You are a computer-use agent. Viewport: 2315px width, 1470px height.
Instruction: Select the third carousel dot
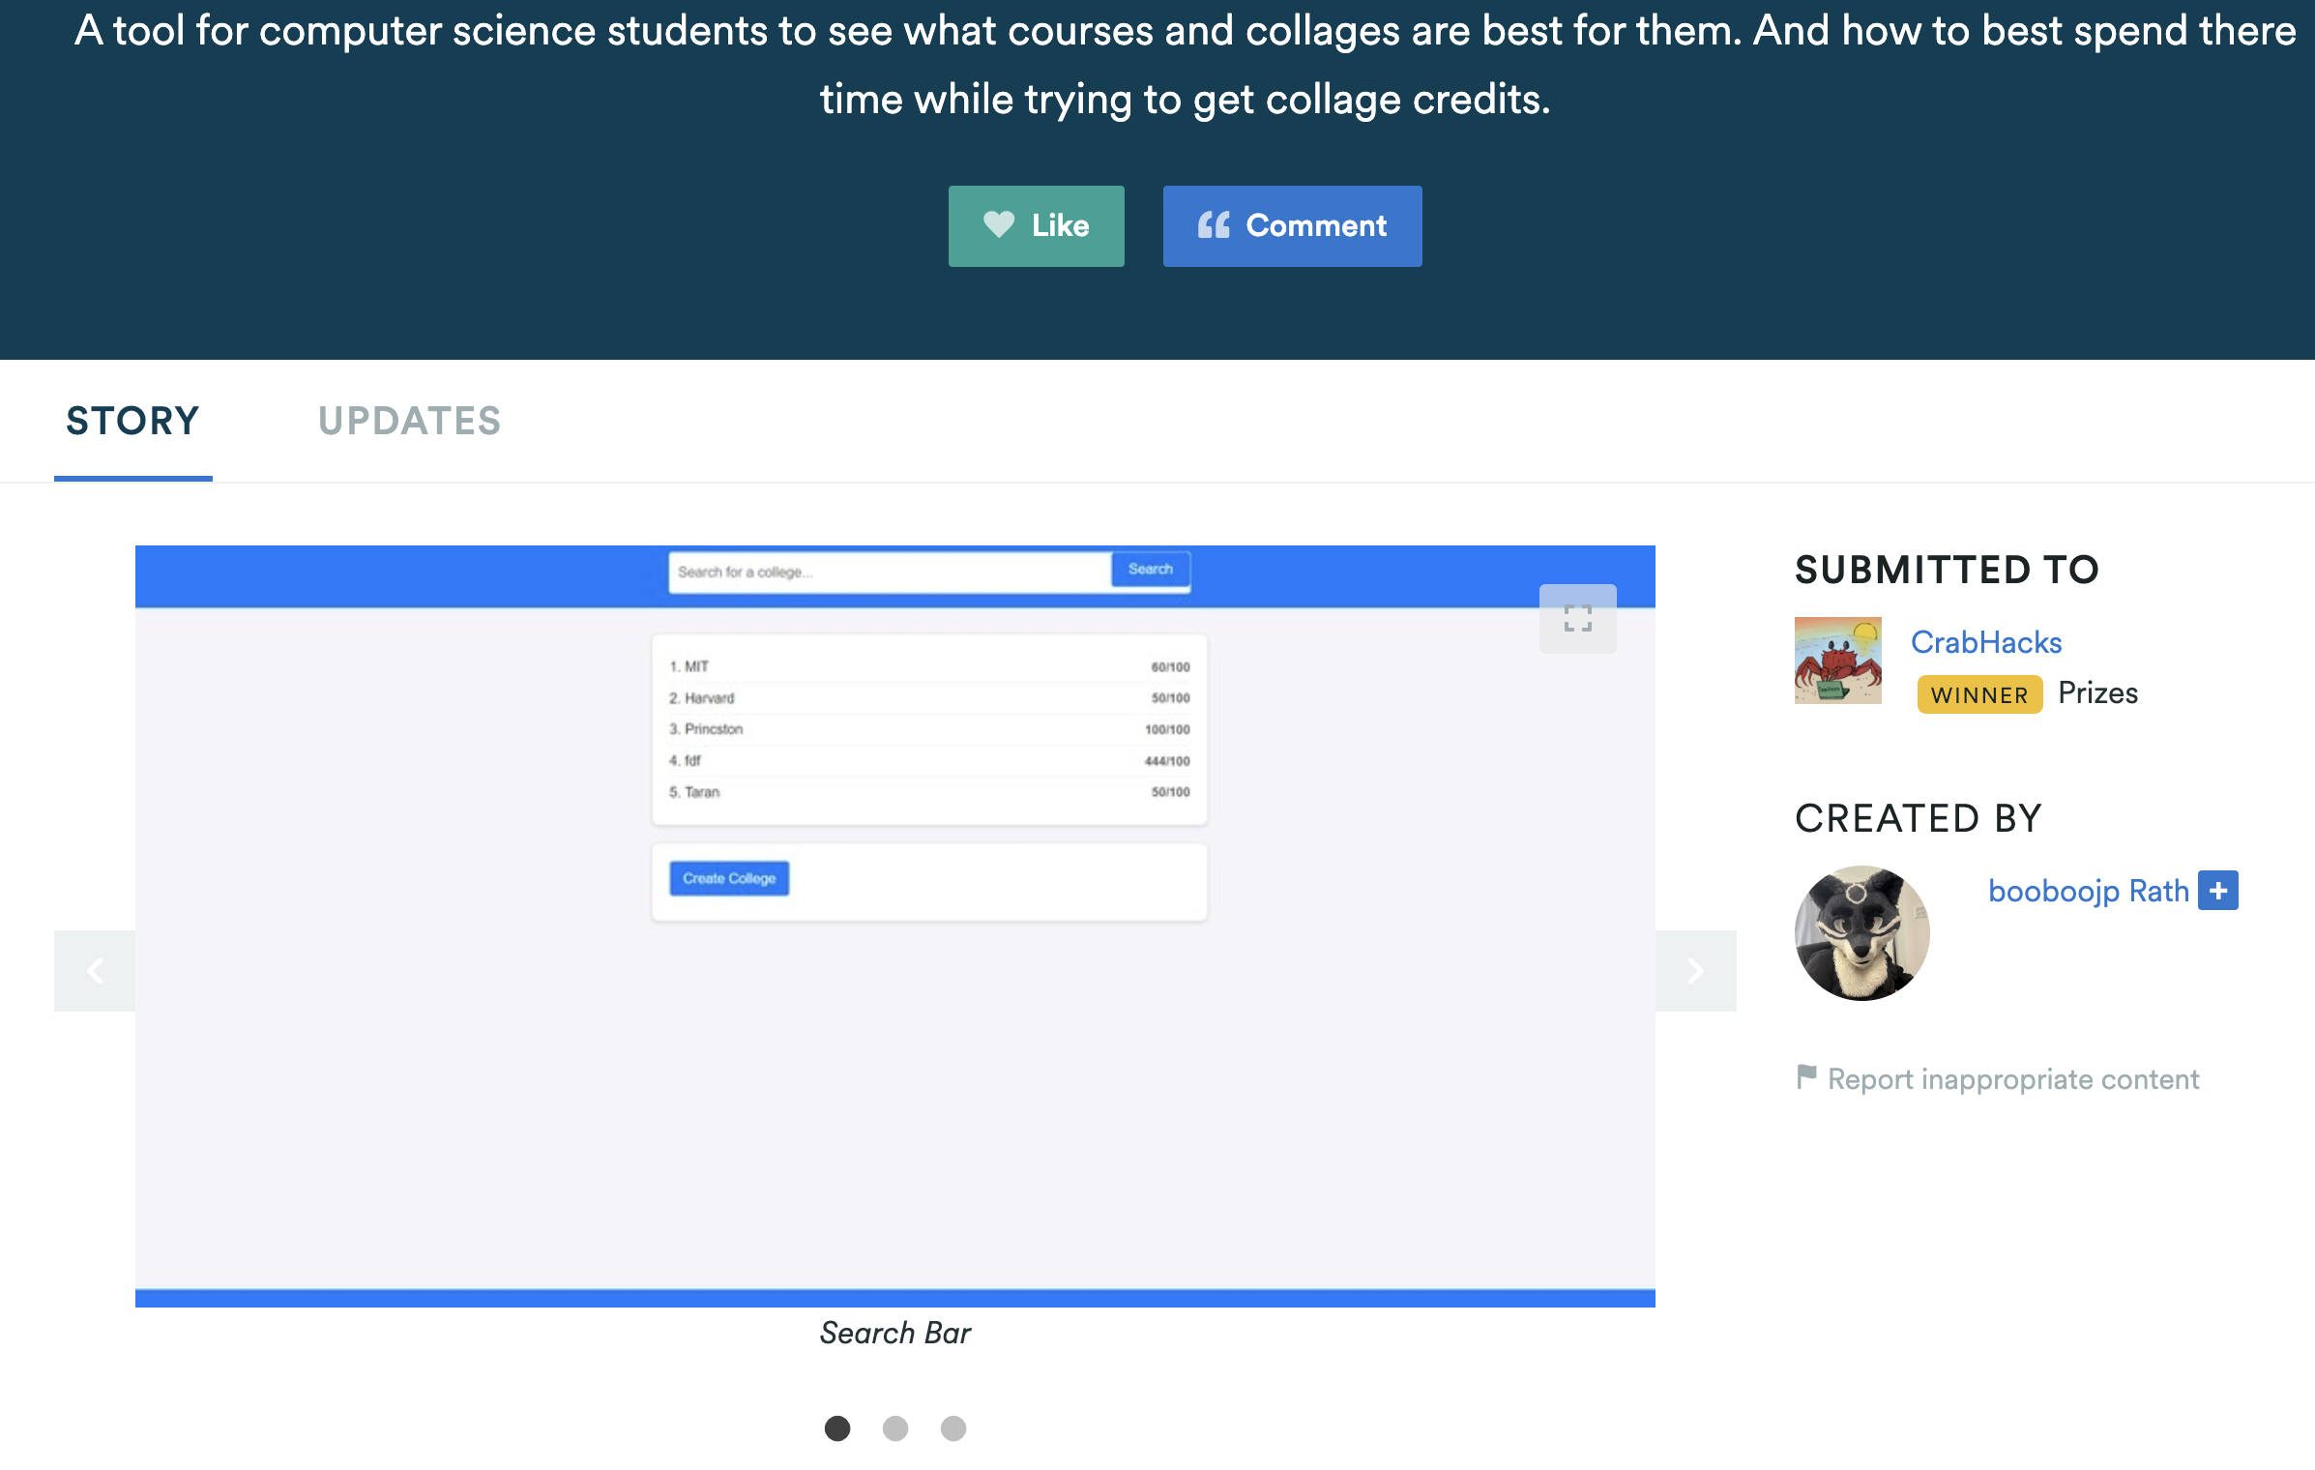953,1428
